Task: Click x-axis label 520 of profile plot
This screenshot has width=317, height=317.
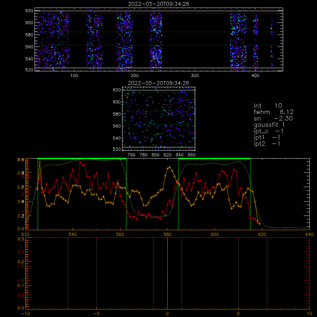Action: [x=25, y=234]
